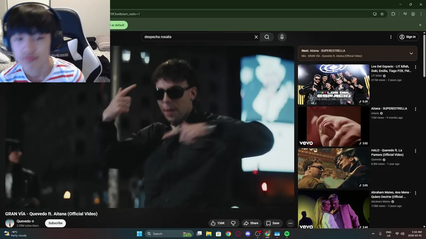Open options for Aitana SUPERESTRELLA video
Screen dimensions: 426x239
415,109
